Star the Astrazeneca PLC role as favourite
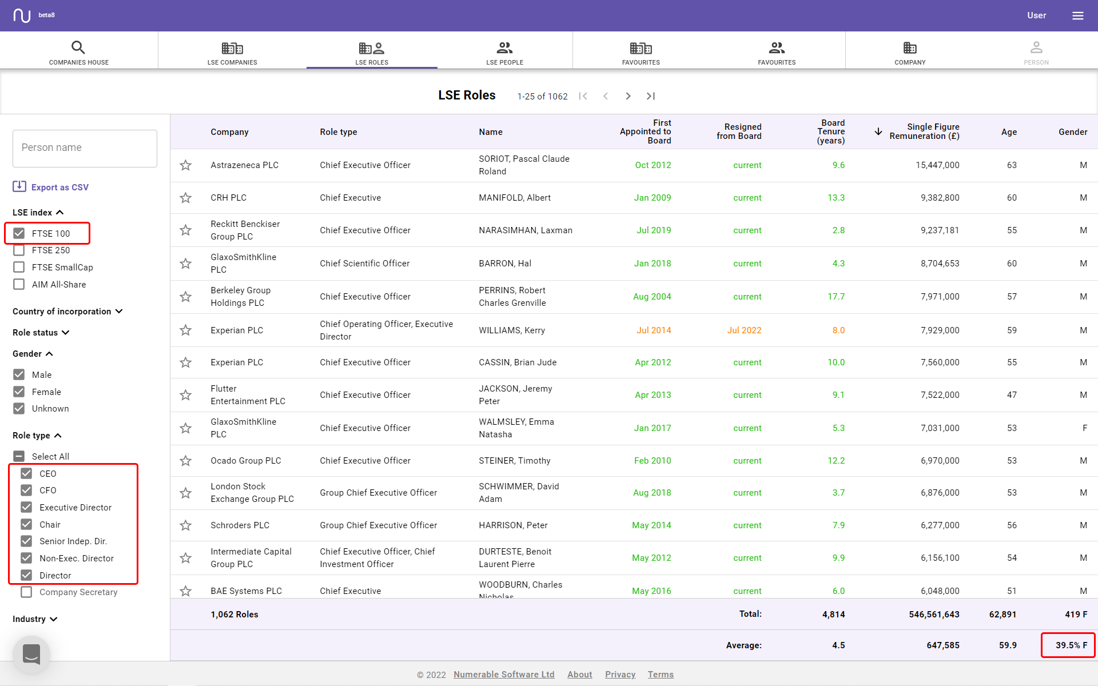 (x=185, y=165)
